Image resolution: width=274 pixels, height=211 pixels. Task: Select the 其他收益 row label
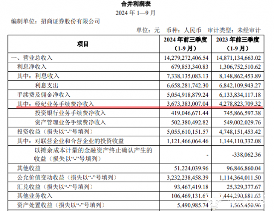[29, 168]
